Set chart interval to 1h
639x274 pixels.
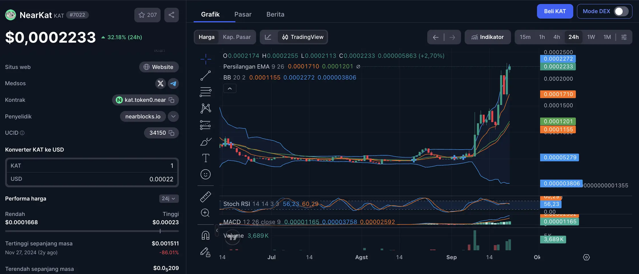542,37
